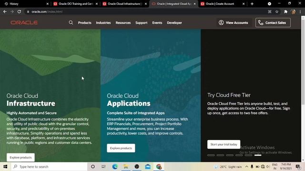Click the battery icon in system tray
The height and width of the screenshot is (171, 305).
click(x=257, y=167)
